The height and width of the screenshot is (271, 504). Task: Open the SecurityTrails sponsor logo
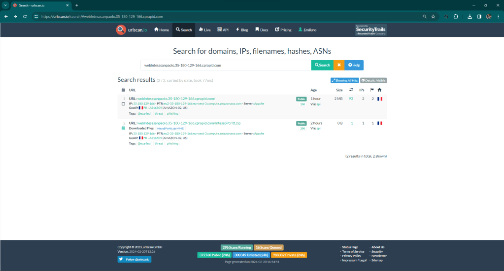(x=370, y=30)
